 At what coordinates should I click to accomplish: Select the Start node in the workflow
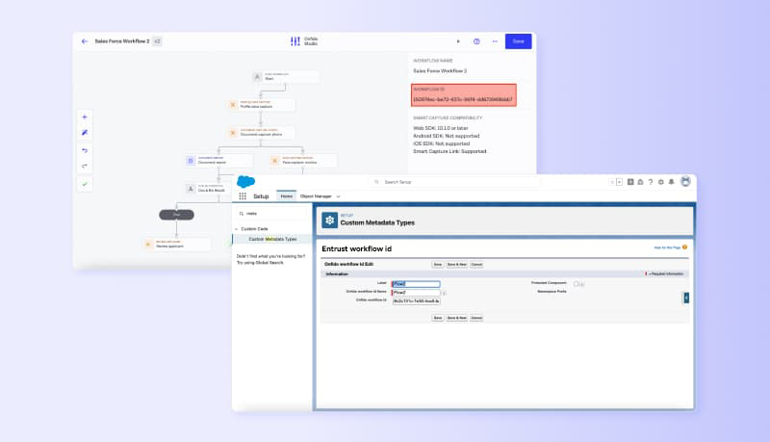285,77
